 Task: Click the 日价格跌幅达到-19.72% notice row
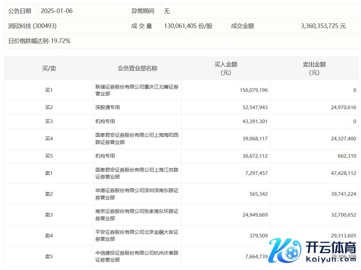tap(39, 41)
